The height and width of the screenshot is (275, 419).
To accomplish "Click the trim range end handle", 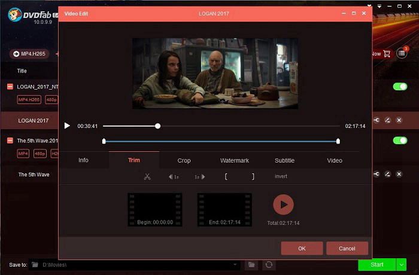I will [x=338, y=141].
